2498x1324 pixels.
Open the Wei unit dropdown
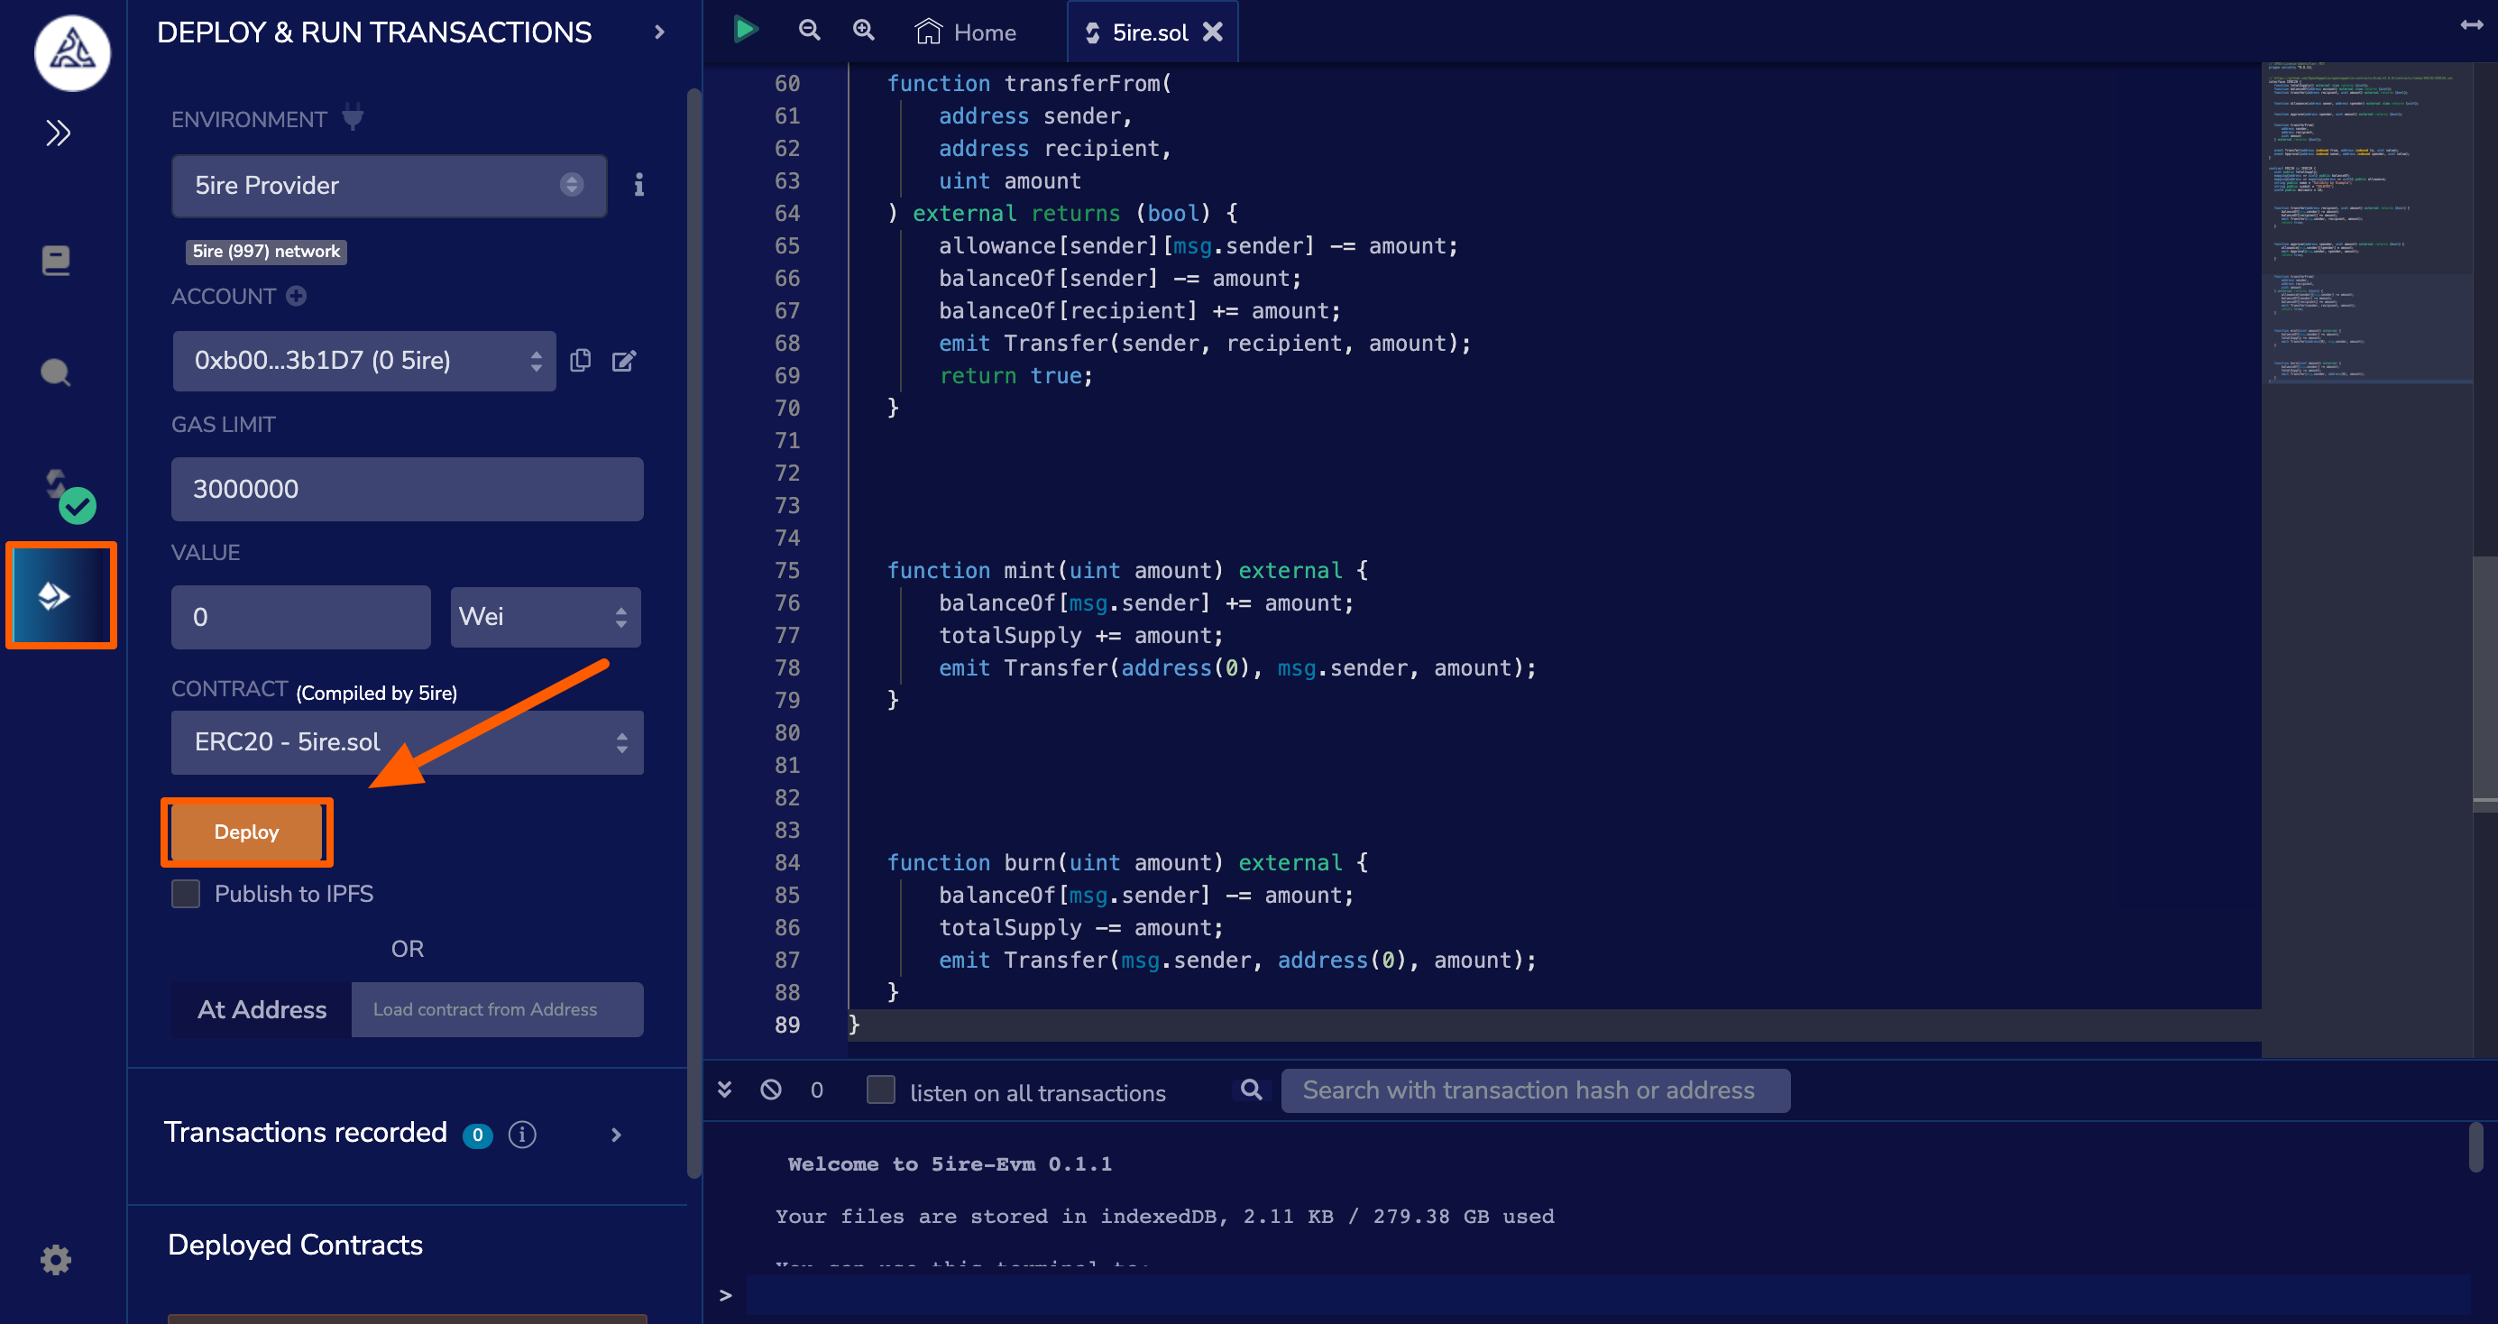click(545, 617)
